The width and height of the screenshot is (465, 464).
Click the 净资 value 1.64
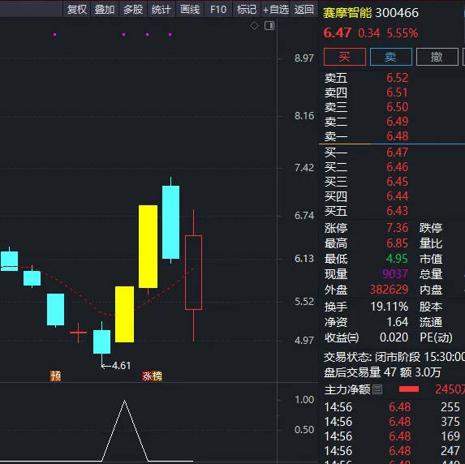tap(397, 322)
